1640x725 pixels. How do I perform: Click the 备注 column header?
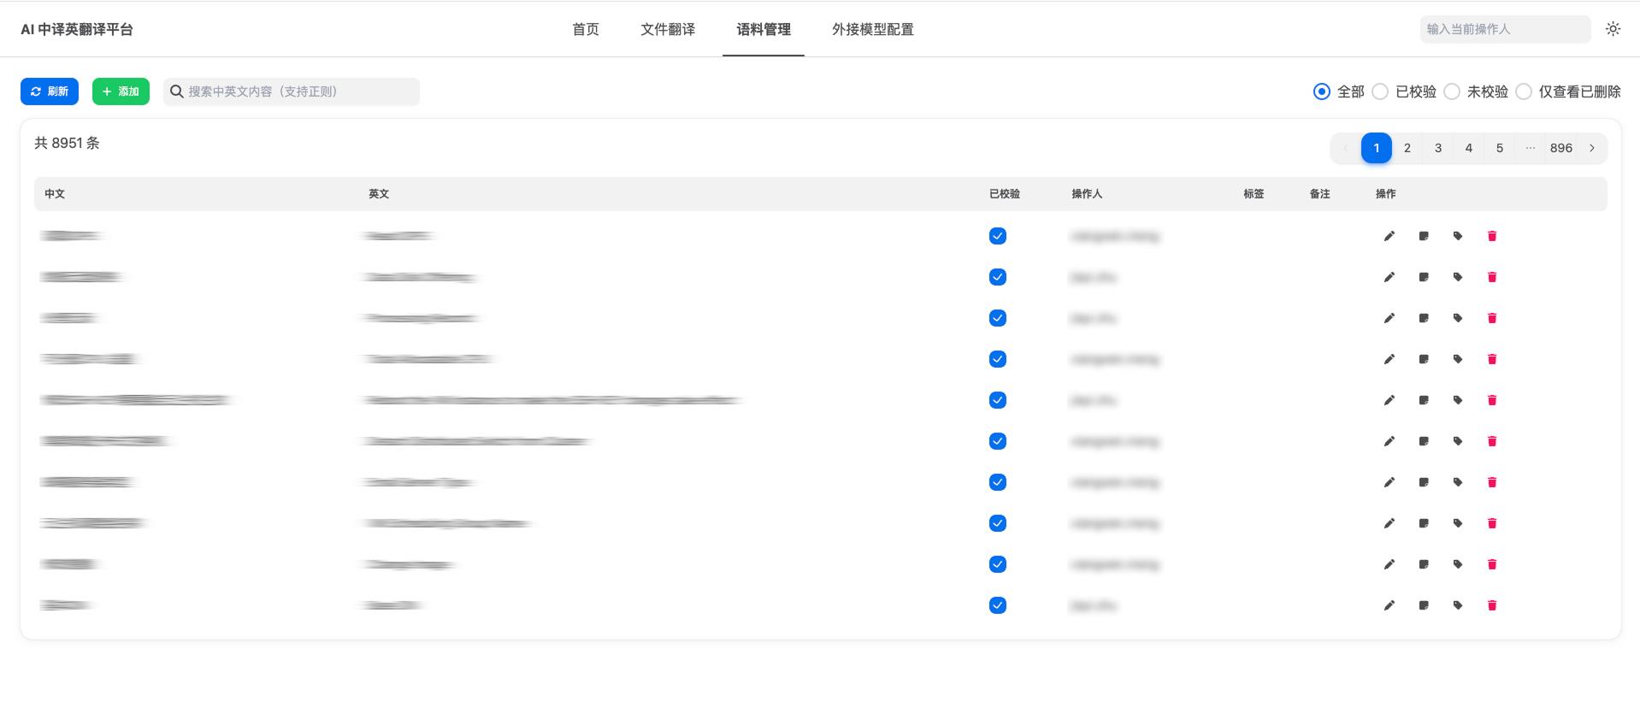1319,194
